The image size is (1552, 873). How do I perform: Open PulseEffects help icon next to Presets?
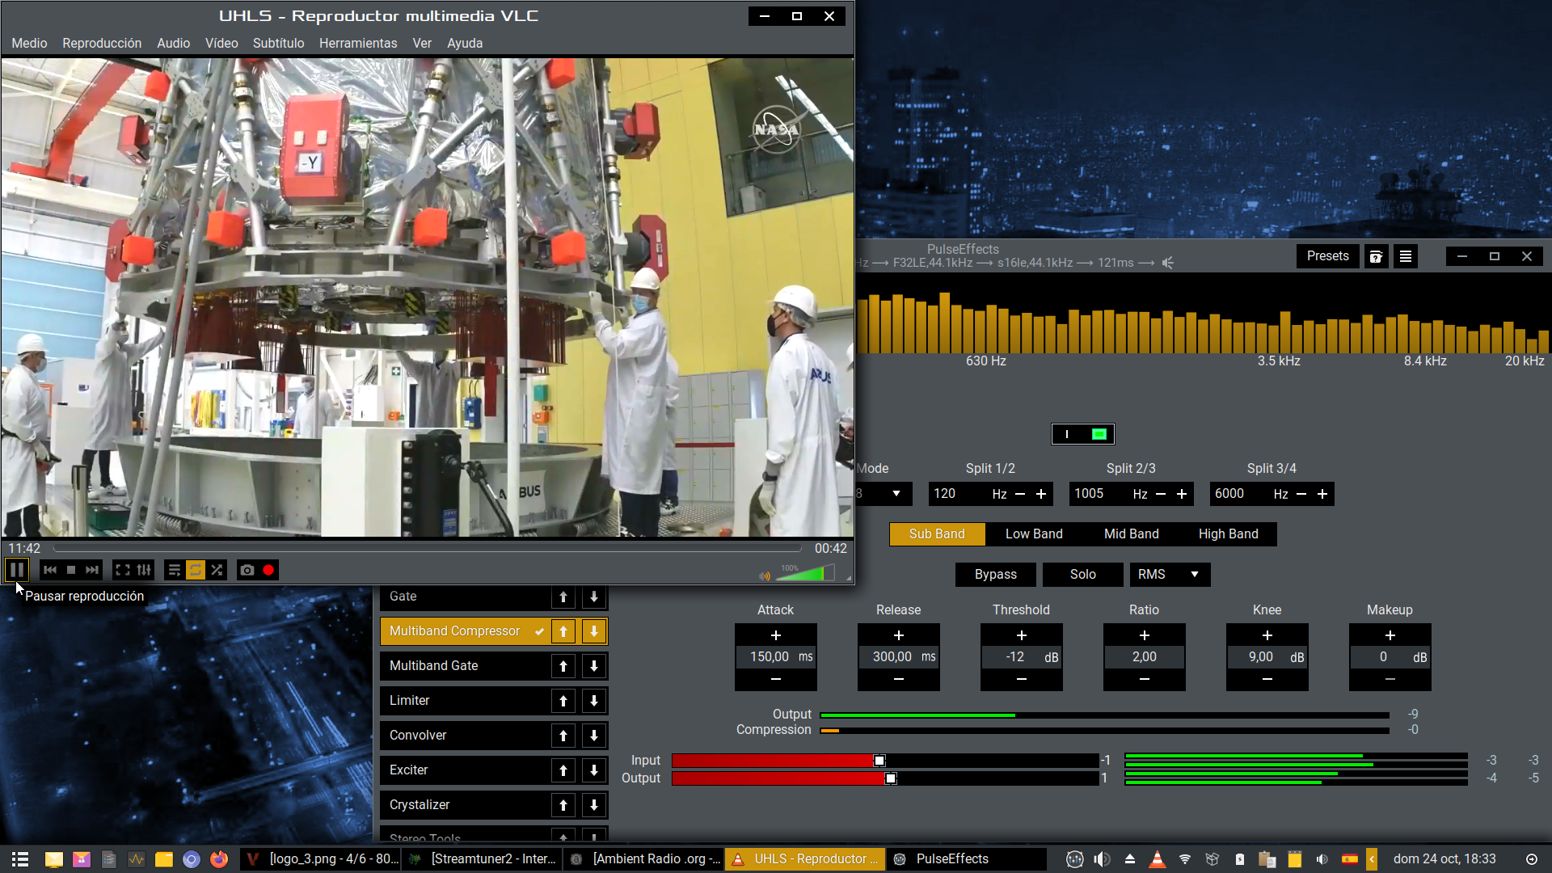click(1376, 256)
